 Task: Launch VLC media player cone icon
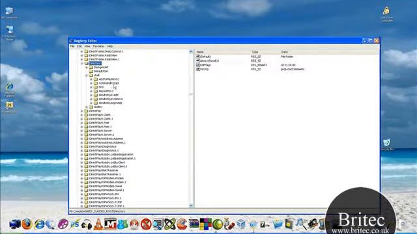98,224
